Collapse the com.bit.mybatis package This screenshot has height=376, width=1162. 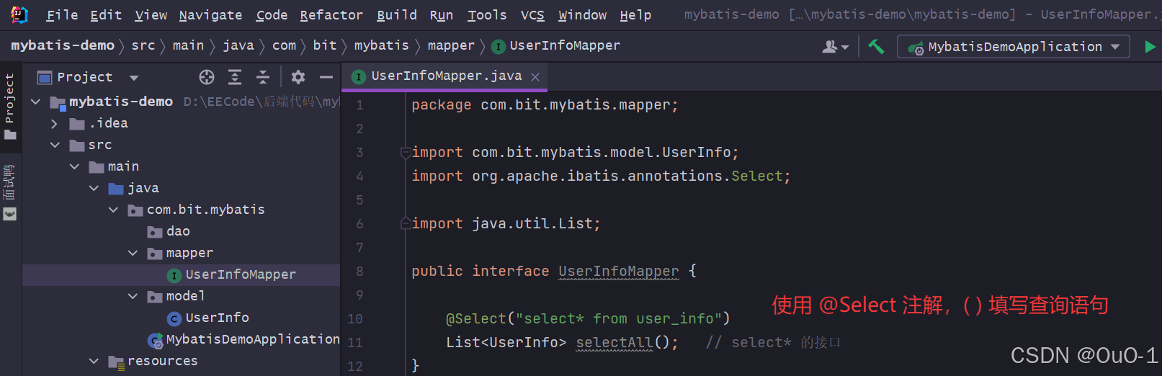[113, 210]
